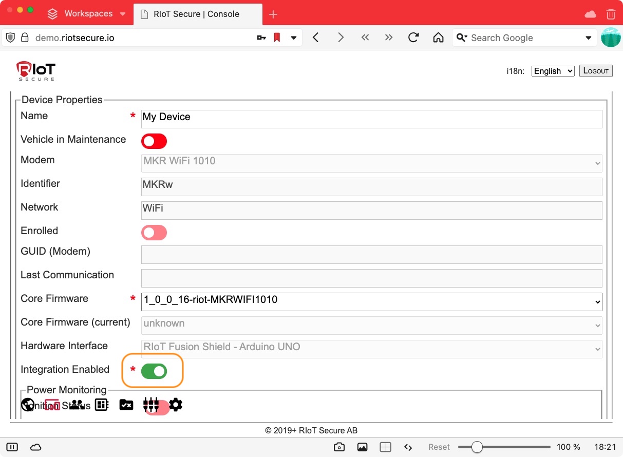Capture page with the camera icon
The height and width of the screenshot is (457, 623).
pos(339,447)
